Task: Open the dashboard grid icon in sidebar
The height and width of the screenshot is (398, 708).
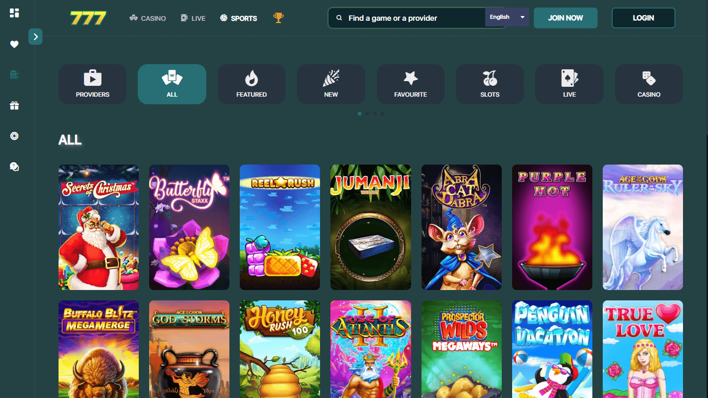Action: click(x=14, y=13)
